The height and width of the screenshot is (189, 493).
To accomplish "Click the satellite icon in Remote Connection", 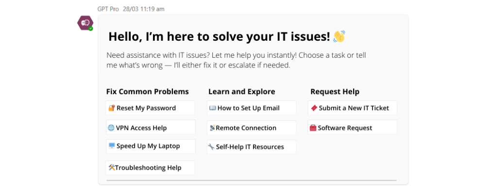I will [212, 128].
